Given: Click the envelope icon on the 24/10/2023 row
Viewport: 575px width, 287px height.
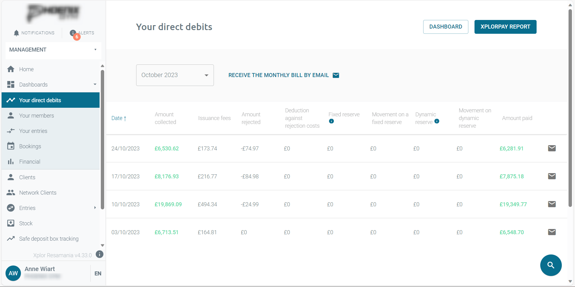Looking at the screenshot, I should (x=552, y=148).
